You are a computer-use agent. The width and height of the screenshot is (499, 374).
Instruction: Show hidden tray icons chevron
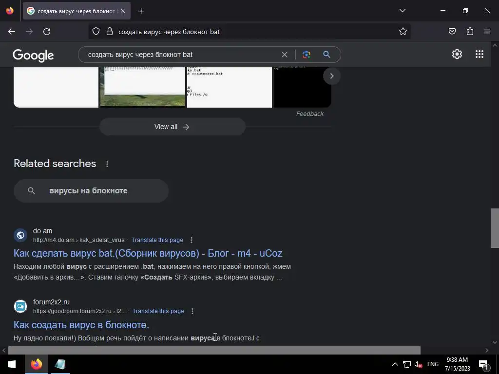(395, 364)
